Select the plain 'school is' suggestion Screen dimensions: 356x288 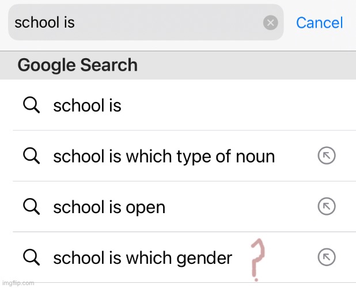tap(87, 105)
